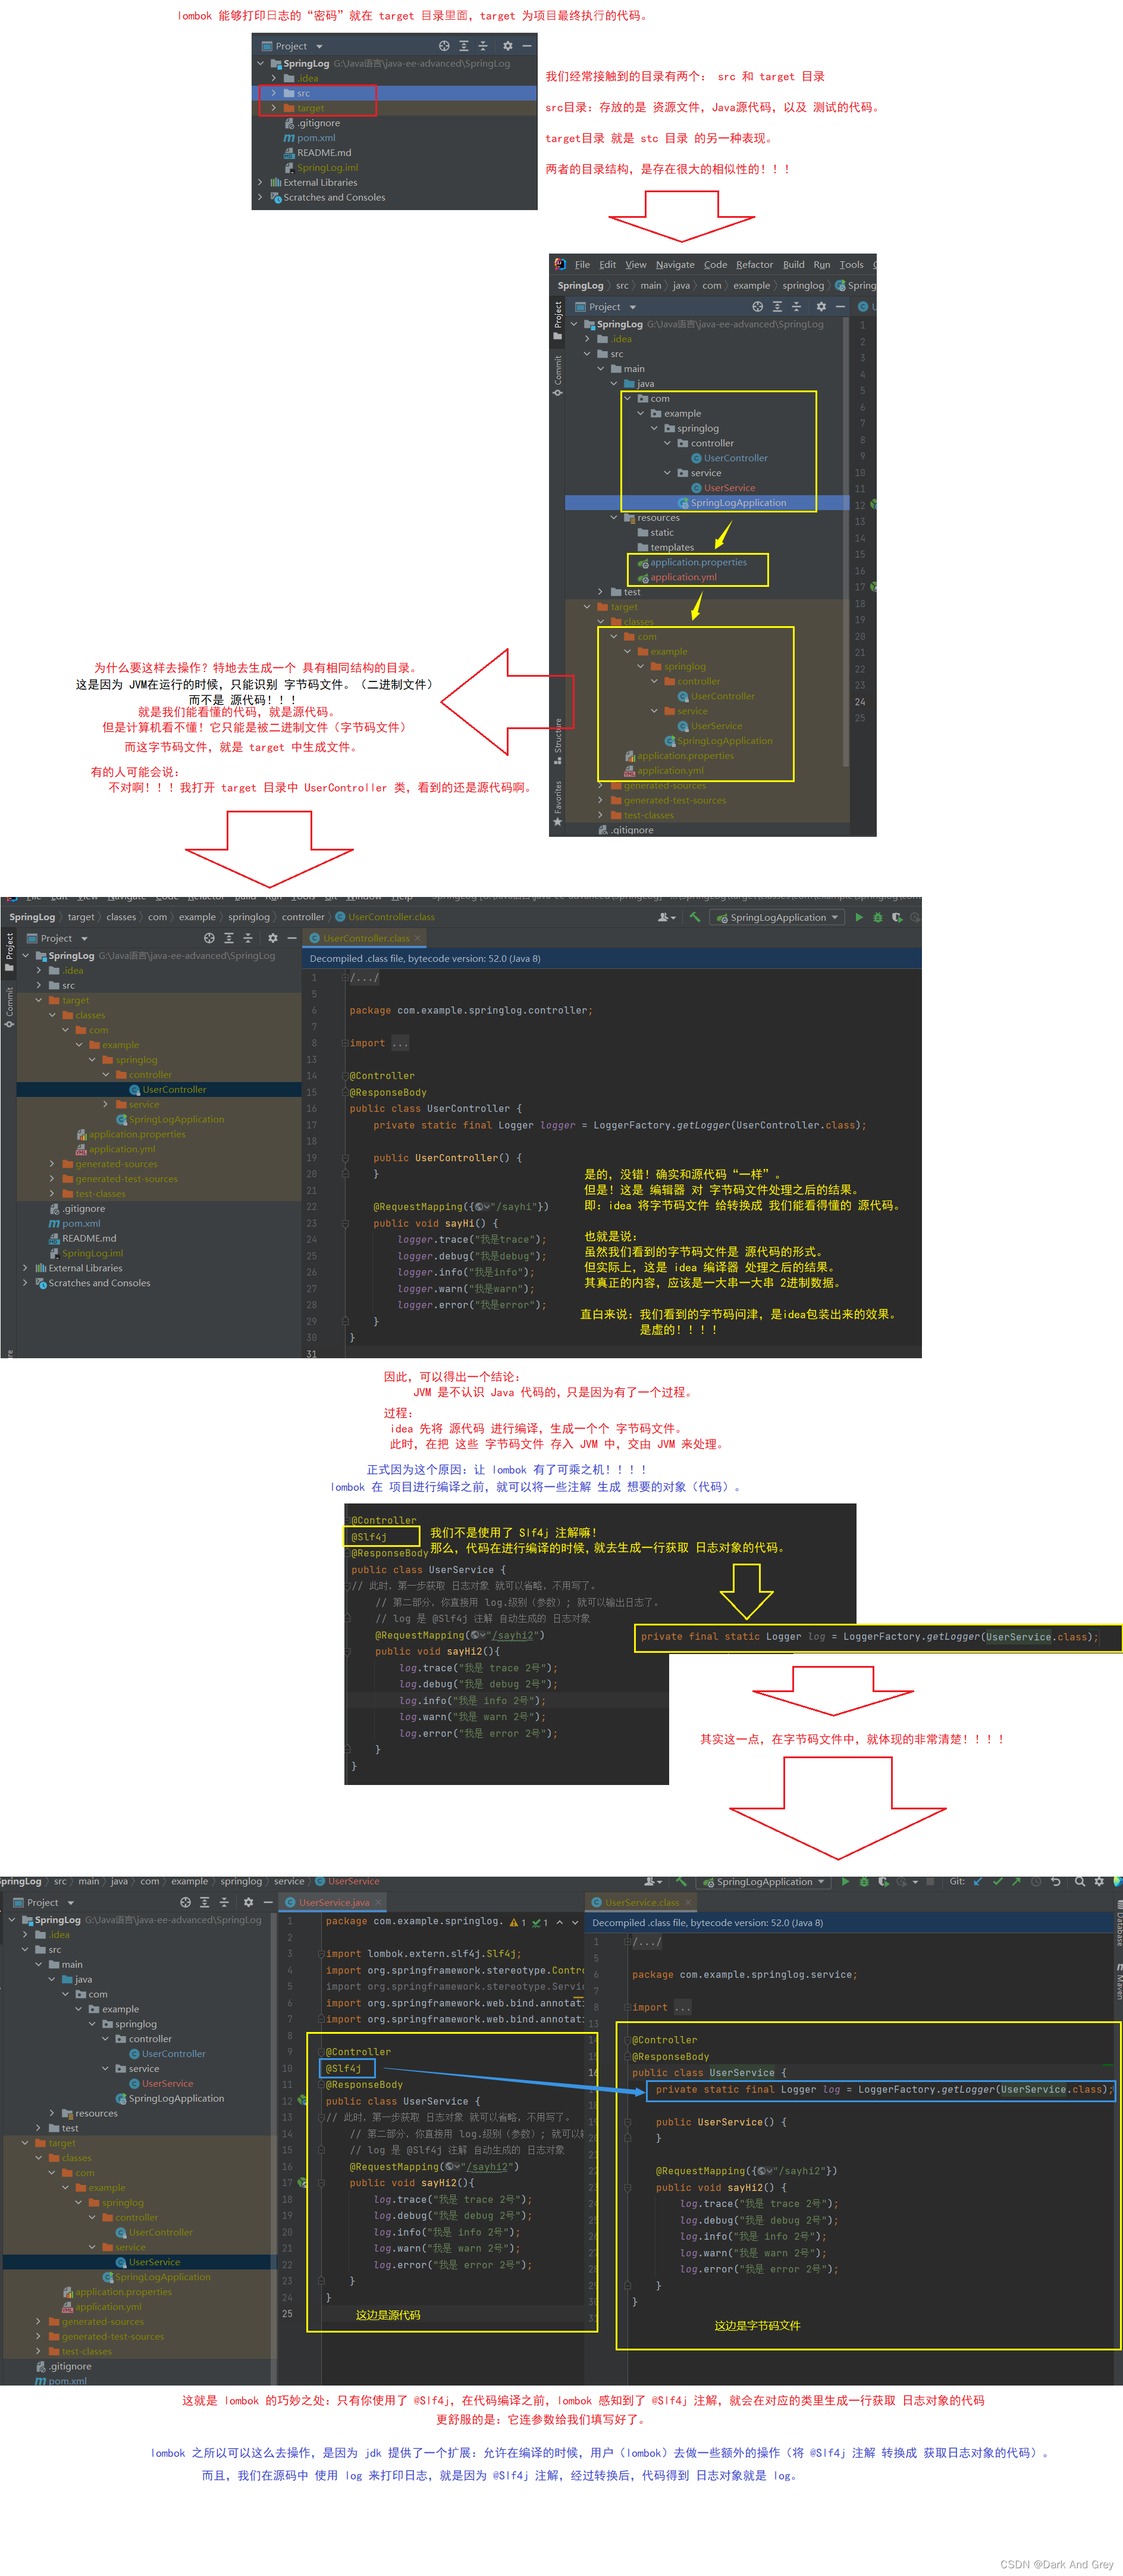1123x2576 pixels.
Task: Click collapse-all icon in the File-menu window's Project panel
Action: pyautogui.click(x=796, y=307)
